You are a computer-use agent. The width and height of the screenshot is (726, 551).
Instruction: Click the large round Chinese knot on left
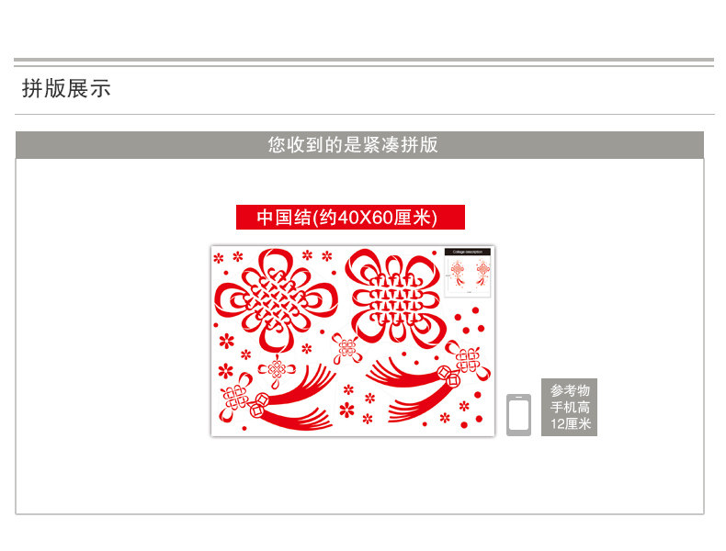(x=277, y=300)
